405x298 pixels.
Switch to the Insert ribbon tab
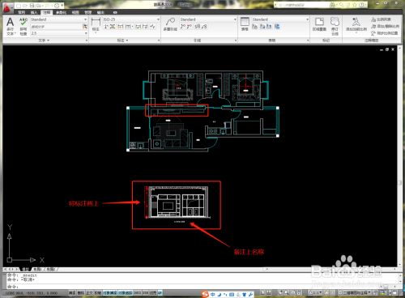pos(34,12)
